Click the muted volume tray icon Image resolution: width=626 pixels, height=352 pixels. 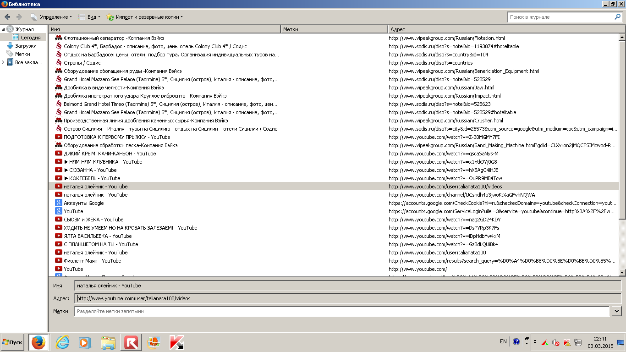[555, 342]
